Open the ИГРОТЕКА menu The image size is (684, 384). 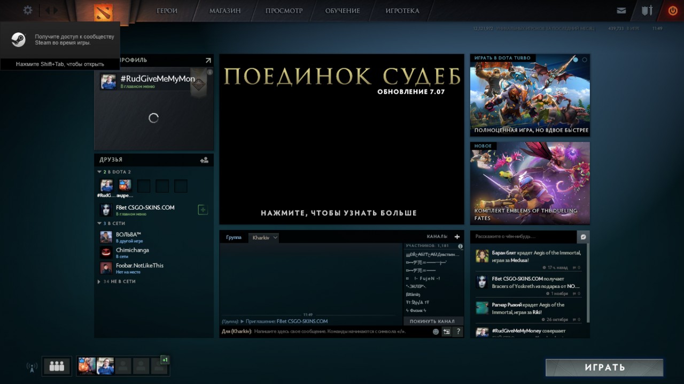[402, 11]
